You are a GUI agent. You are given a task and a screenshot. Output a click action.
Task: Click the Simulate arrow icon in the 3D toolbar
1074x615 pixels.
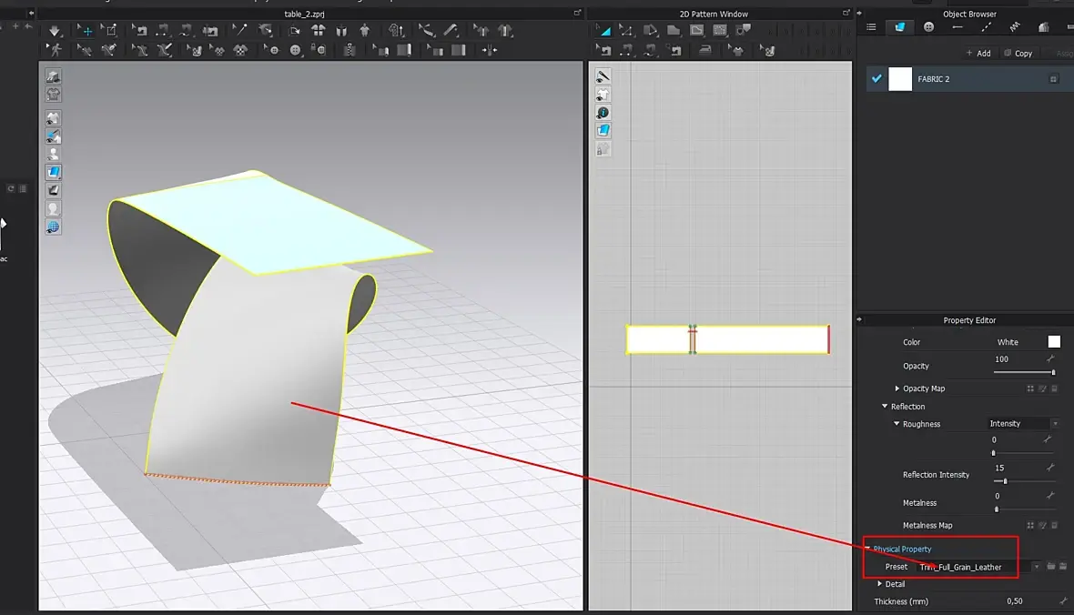click(56, 31)
